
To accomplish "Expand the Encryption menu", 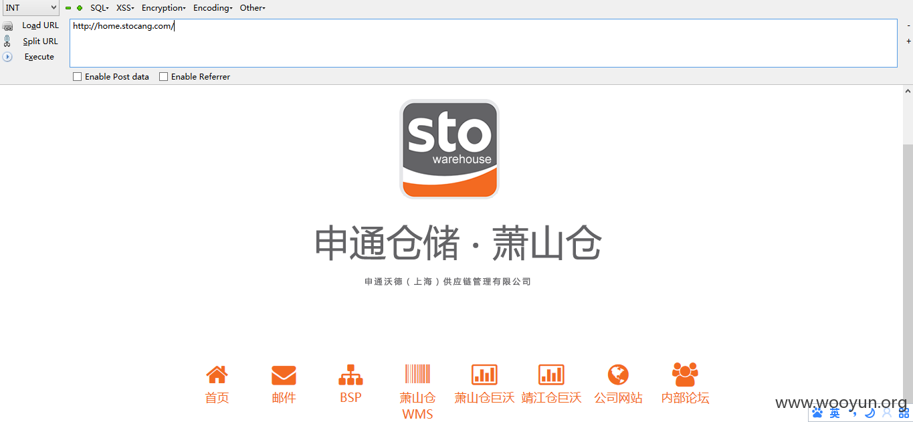I will pyautogui.click(x=163, y=8).
